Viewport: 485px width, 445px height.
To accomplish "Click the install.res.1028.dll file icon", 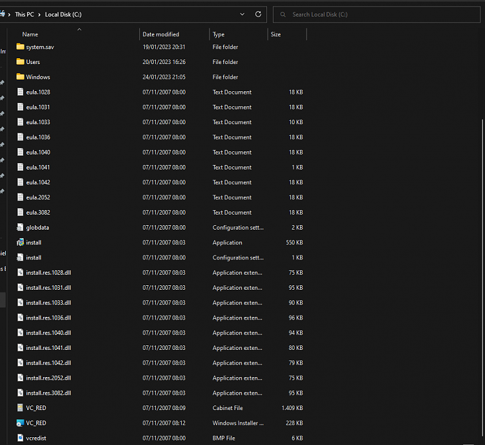I will (20, 272).
